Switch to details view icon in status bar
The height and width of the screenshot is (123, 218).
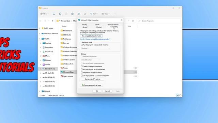[x=177, y=96]
